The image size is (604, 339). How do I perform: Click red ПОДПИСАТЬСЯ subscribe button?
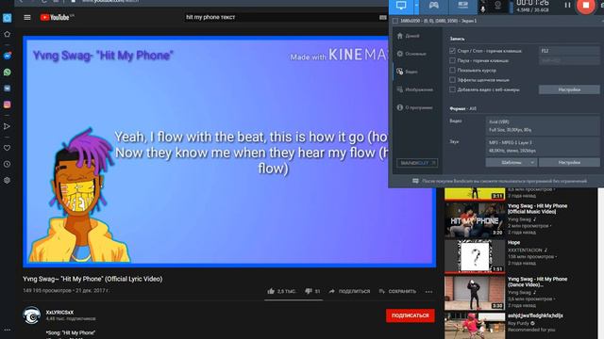tap(411, 315)
